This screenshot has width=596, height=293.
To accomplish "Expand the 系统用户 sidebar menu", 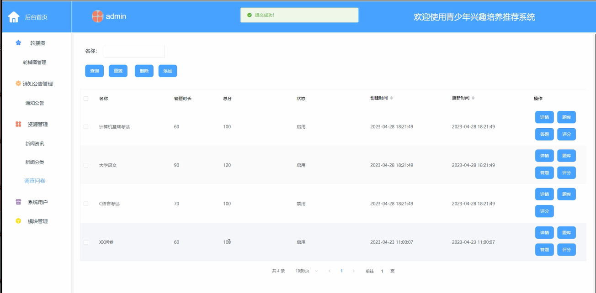I will [37, 202].
